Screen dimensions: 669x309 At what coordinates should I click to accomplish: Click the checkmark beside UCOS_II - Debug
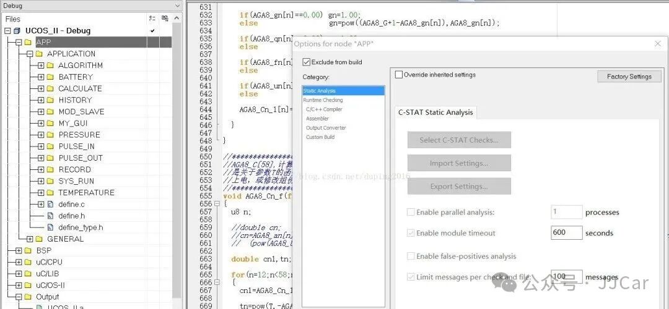(x=152, y=31)
